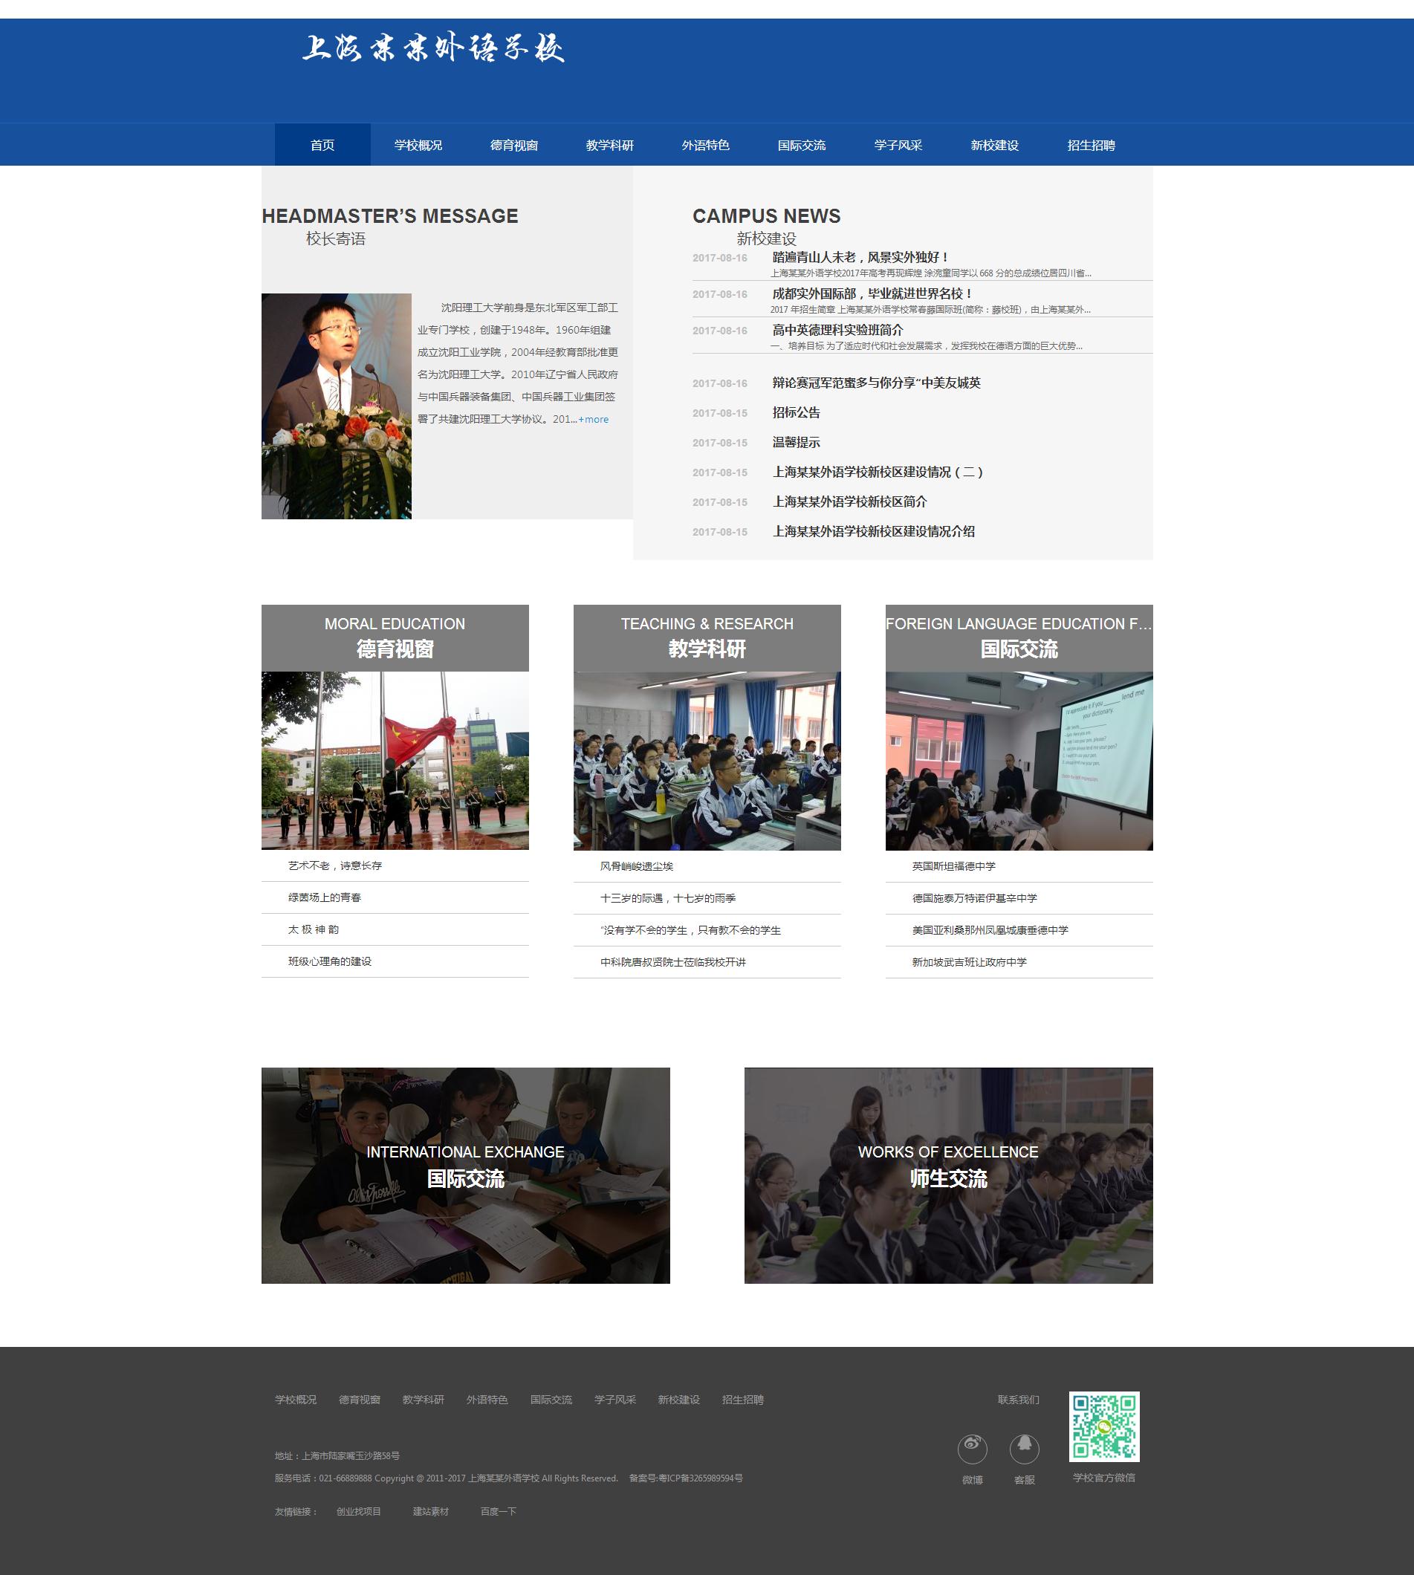
Task: Click the 客服 customer service icon
Action: pyautogui.click(x=1024, y=1449)
